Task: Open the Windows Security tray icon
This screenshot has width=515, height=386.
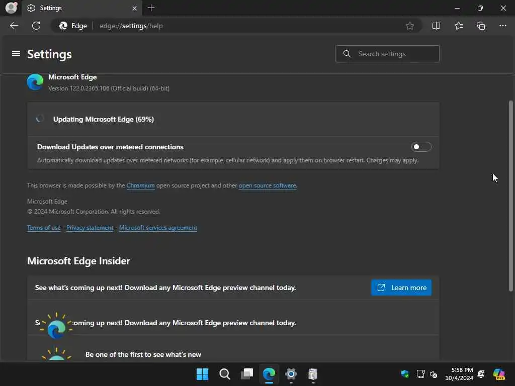Action: coord(405,374)
